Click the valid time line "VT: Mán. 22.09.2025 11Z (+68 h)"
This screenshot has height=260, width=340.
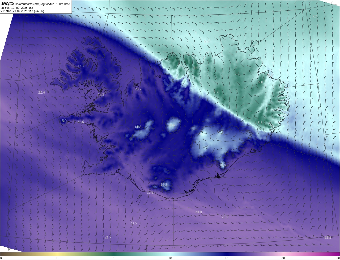click(x=22, y=11)
